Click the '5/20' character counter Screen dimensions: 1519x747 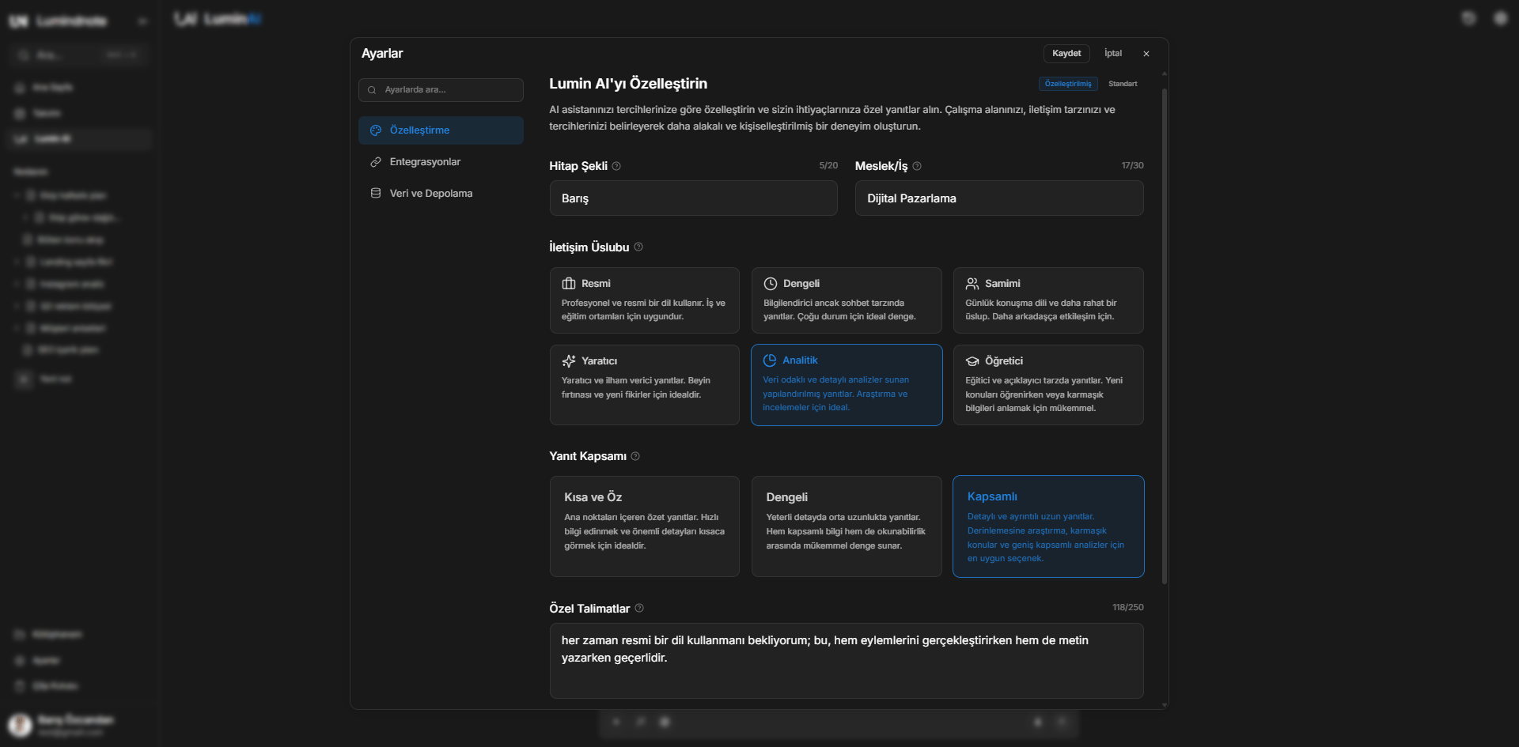point(828,166)
